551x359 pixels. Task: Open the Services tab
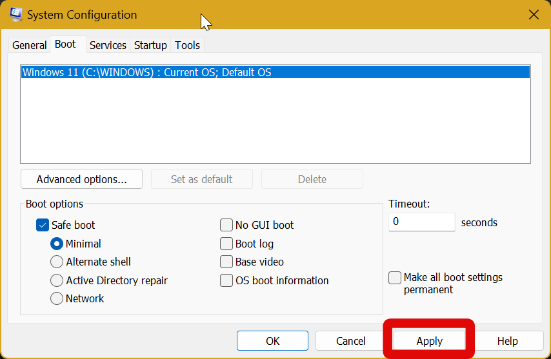pos(108,45)
